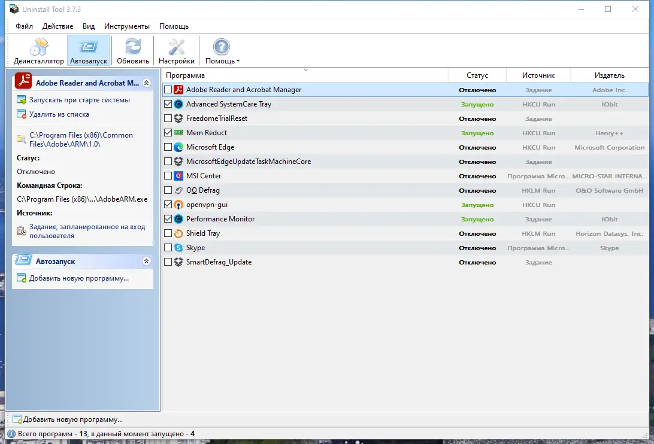The height and width of the screenshot is (444, 654).
Task: Check the Skype autostart checkbox
Action: (168, 248)
